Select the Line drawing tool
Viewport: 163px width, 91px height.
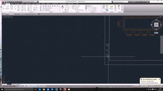4,7
